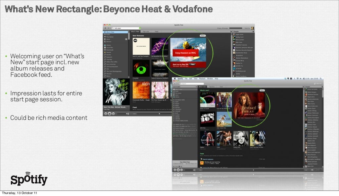This screenshot has width=339, height=196.
Task: Adjust volume slider in front window
Action: point(189,170)
